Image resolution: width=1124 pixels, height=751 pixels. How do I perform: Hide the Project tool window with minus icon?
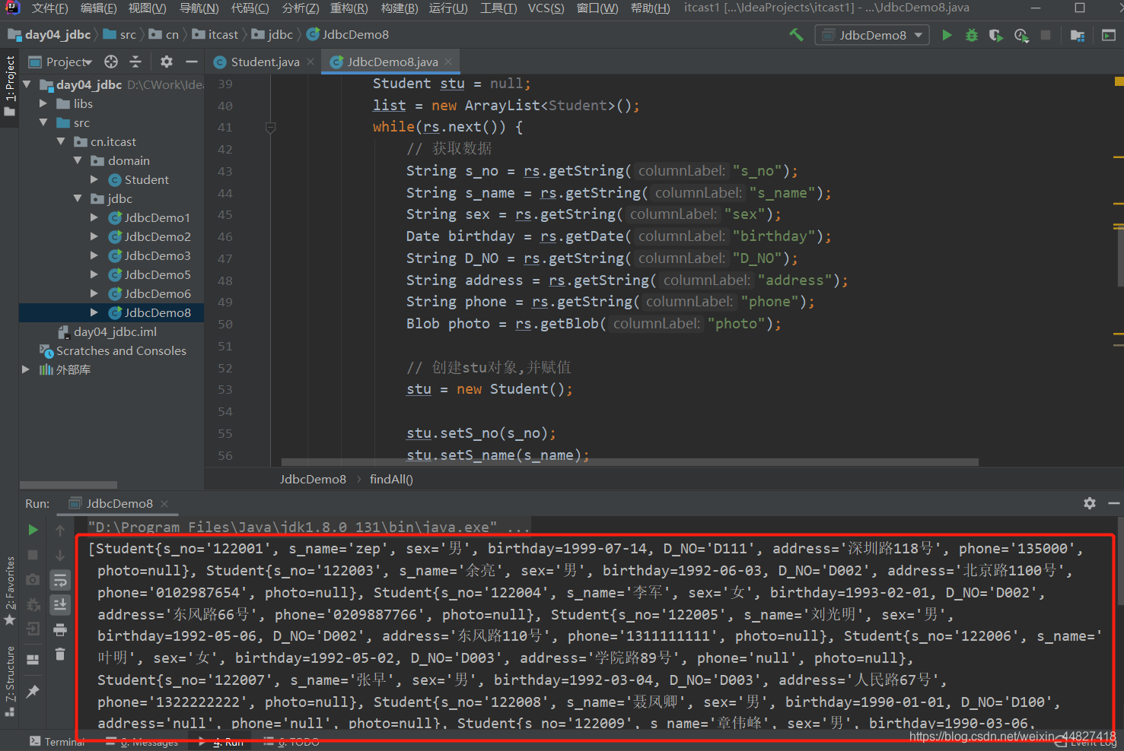(x=192, y=62)
